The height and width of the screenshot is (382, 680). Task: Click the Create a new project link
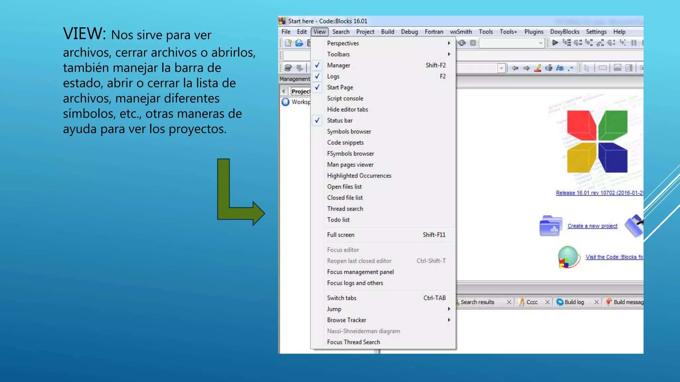592,226
